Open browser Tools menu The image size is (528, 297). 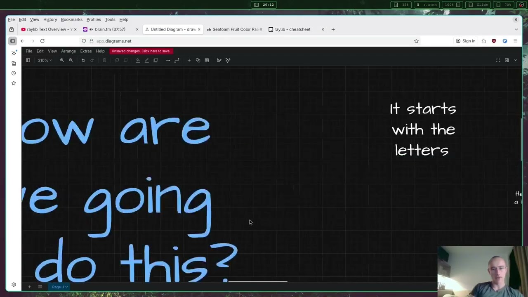pyautogui.click(x=110, y=19)
